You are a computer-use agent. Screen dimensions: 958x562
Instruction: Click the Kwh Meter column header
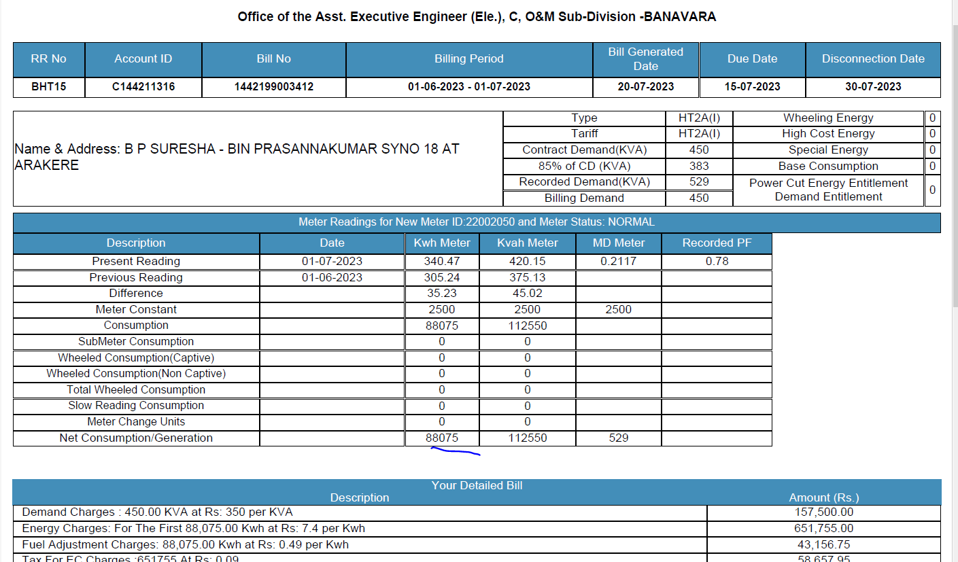(442, 243)
